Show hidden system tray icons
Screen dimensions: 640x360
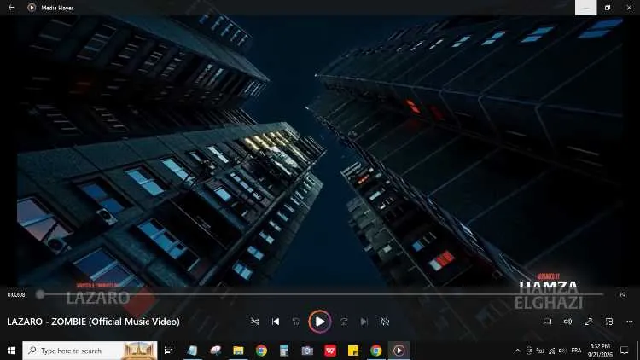517,351
